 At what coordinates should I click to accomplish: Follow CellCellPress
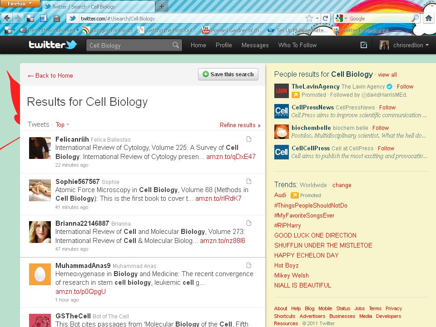pyautogui.click(x=386, y=148)
